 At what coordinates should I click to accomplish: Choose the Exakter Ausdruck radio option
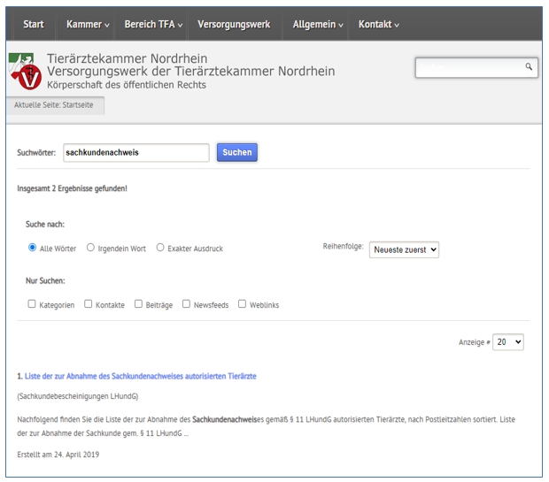[160, 249]
